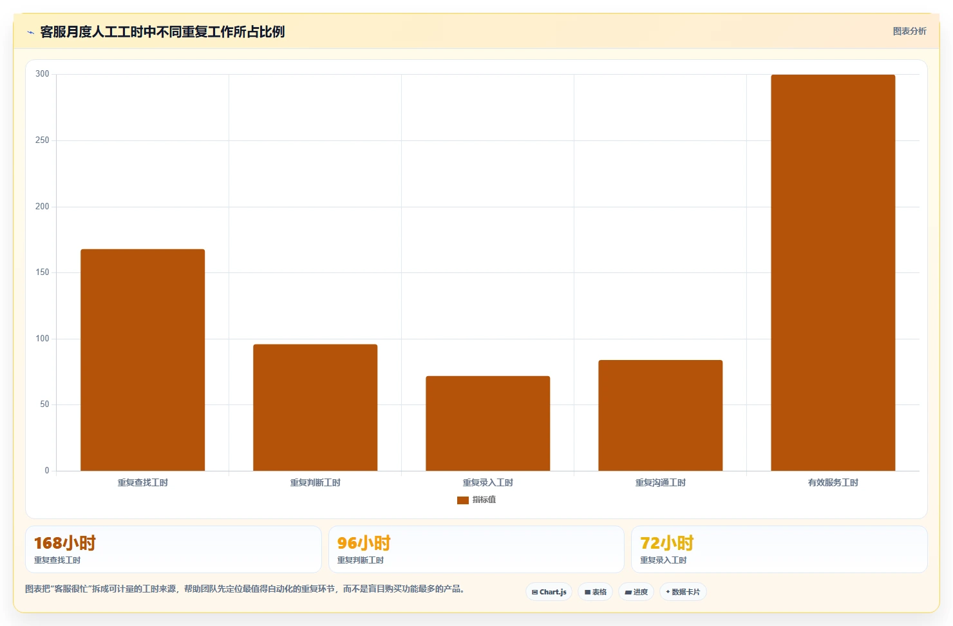Image resolution: width=953 pixels, height=626 pixels.
Task: Click the 重复判断工时 bar
Action: click(315, 408)
